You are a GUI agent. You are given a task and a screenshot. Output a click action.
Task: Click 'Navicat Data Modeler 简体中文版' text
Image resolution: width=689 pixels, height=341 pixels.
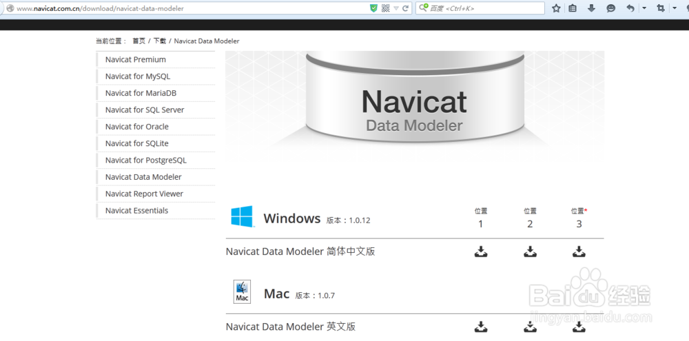pos(300,252)
